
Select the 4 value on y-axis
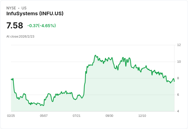coord(178,111)
